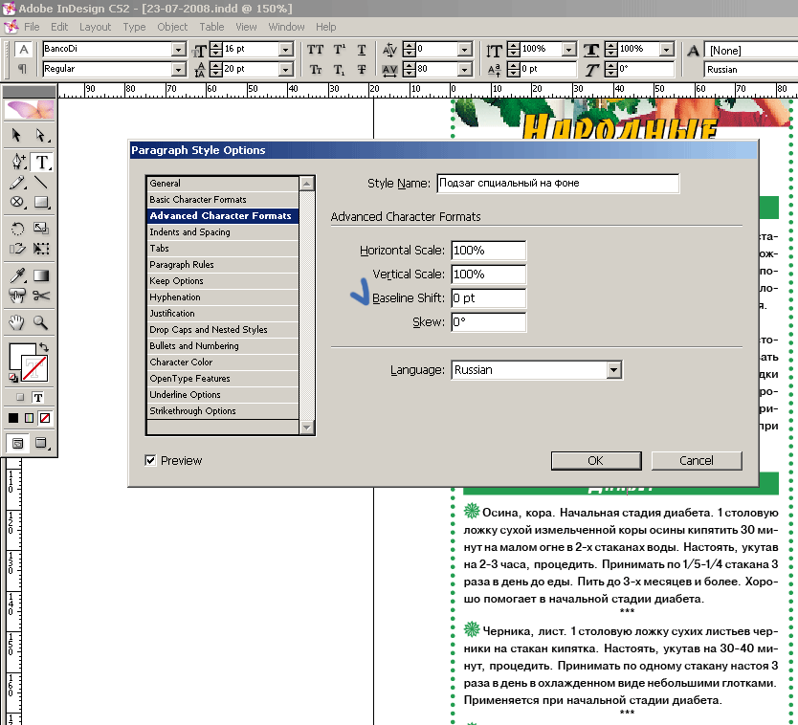Click the Apply None red-slash box in toolbox
Image resolution: width=798 pixels, height=725 pixels.
coord(45,418)
